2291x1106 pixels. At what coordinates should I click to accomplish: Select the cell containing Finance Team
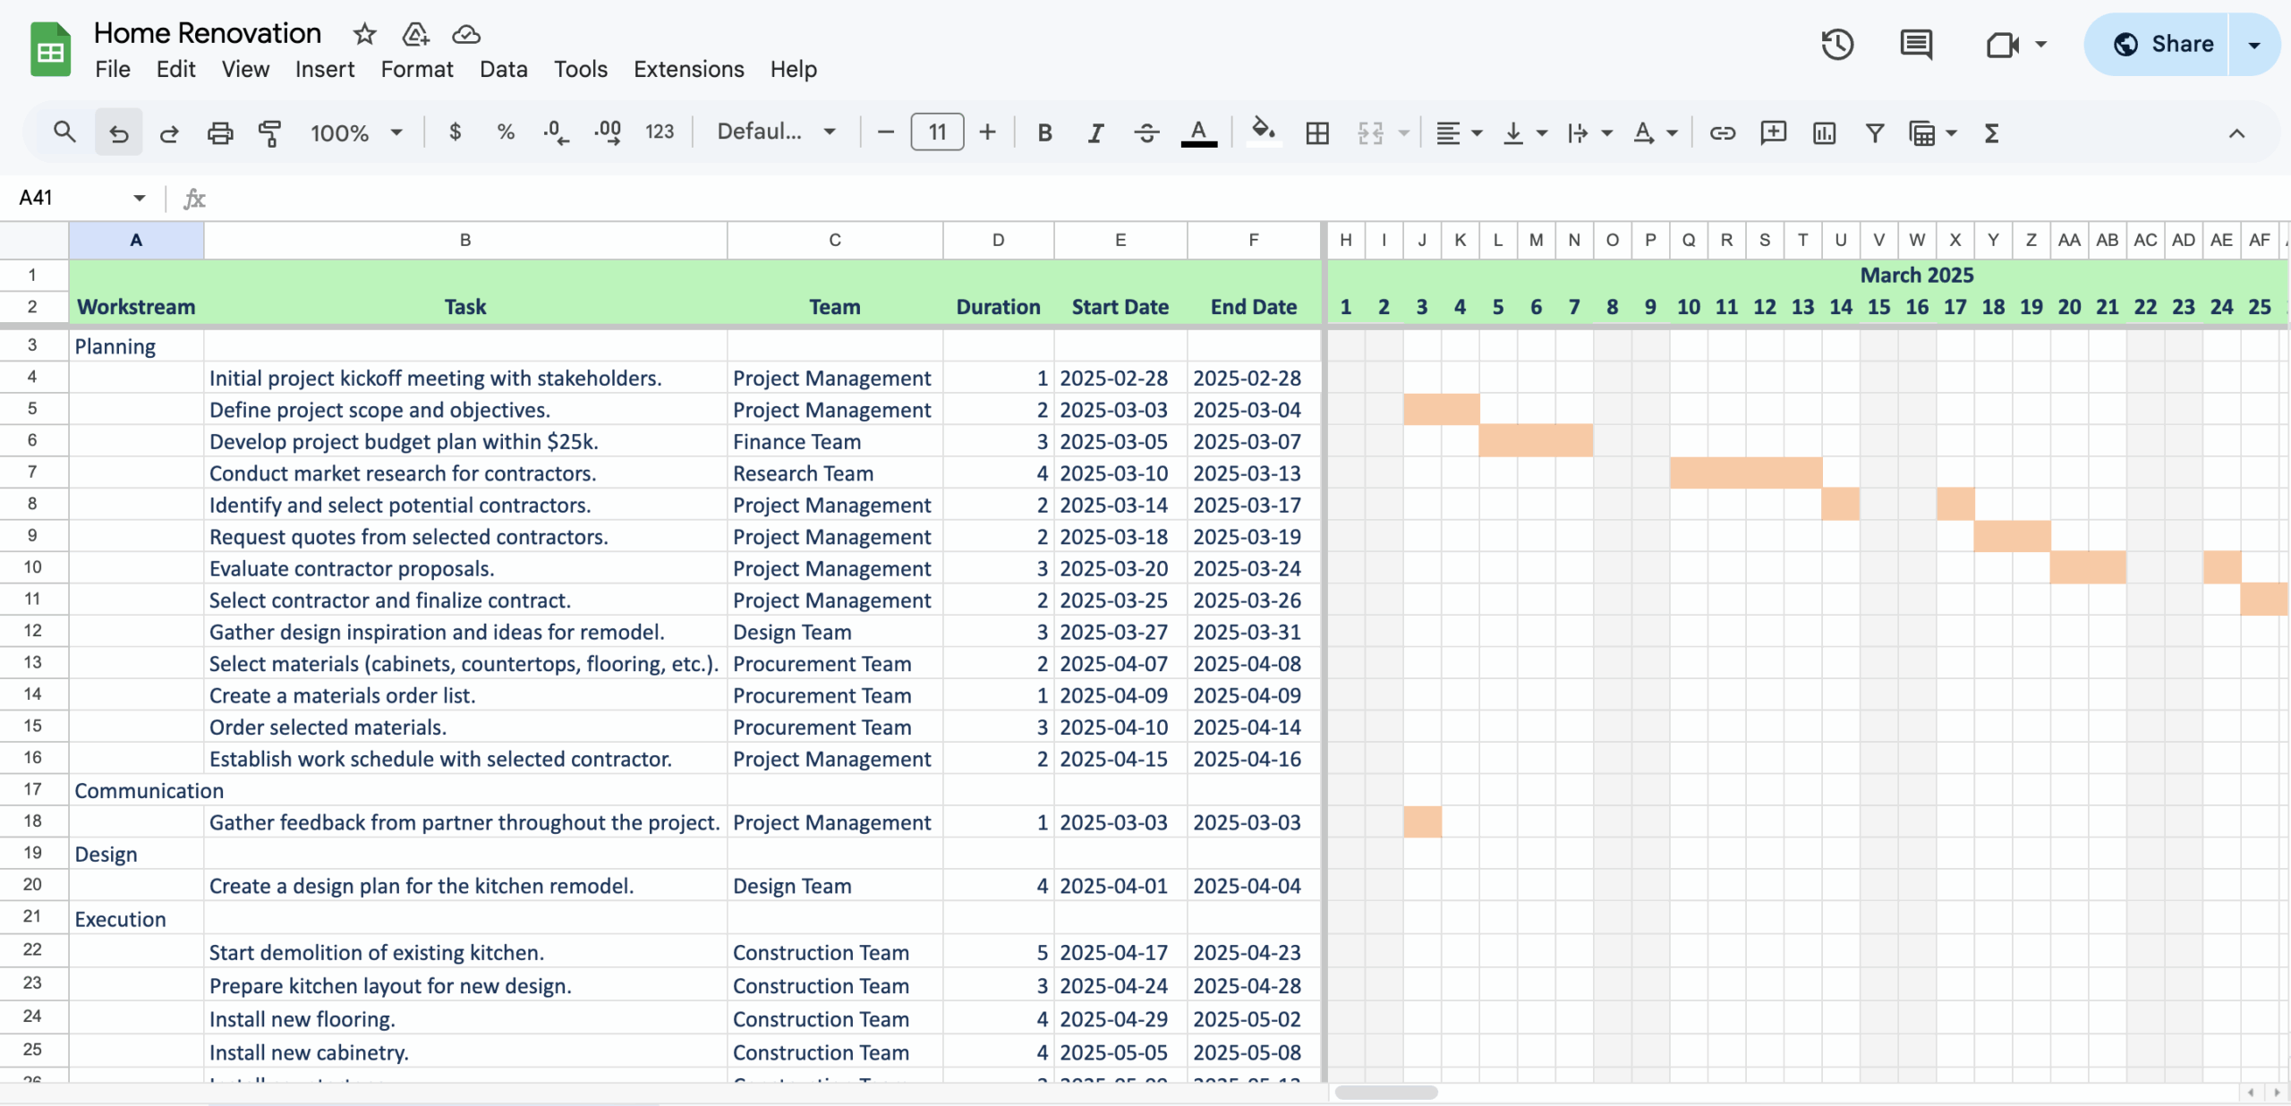click(x=833, y=440)
